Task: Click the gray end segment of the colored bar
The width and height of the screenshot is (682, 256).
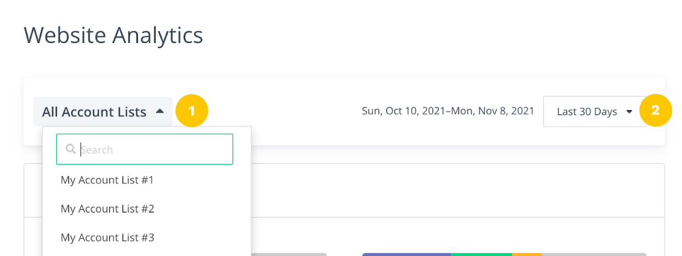Action: [594, 254]
